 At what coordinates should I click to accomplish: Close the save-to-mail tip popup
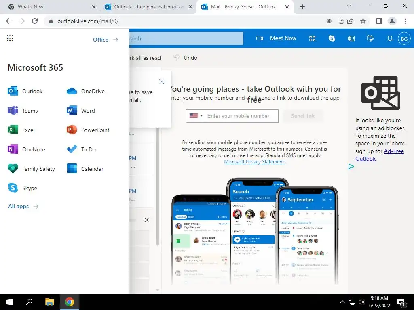(162, 82)
